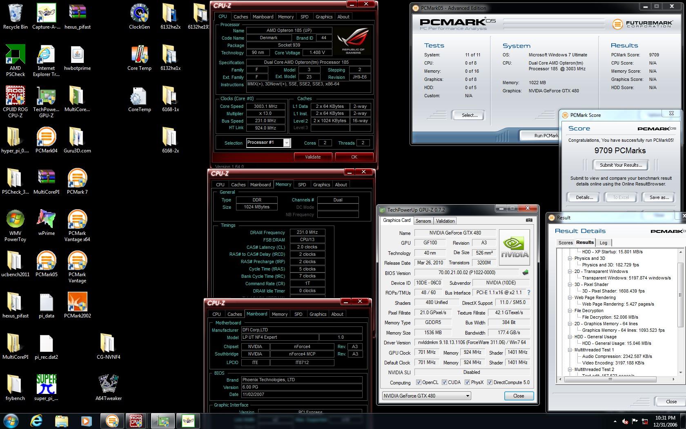
Task: Open PCMark Vantage x64 shortcut
Action: [77, 226]
